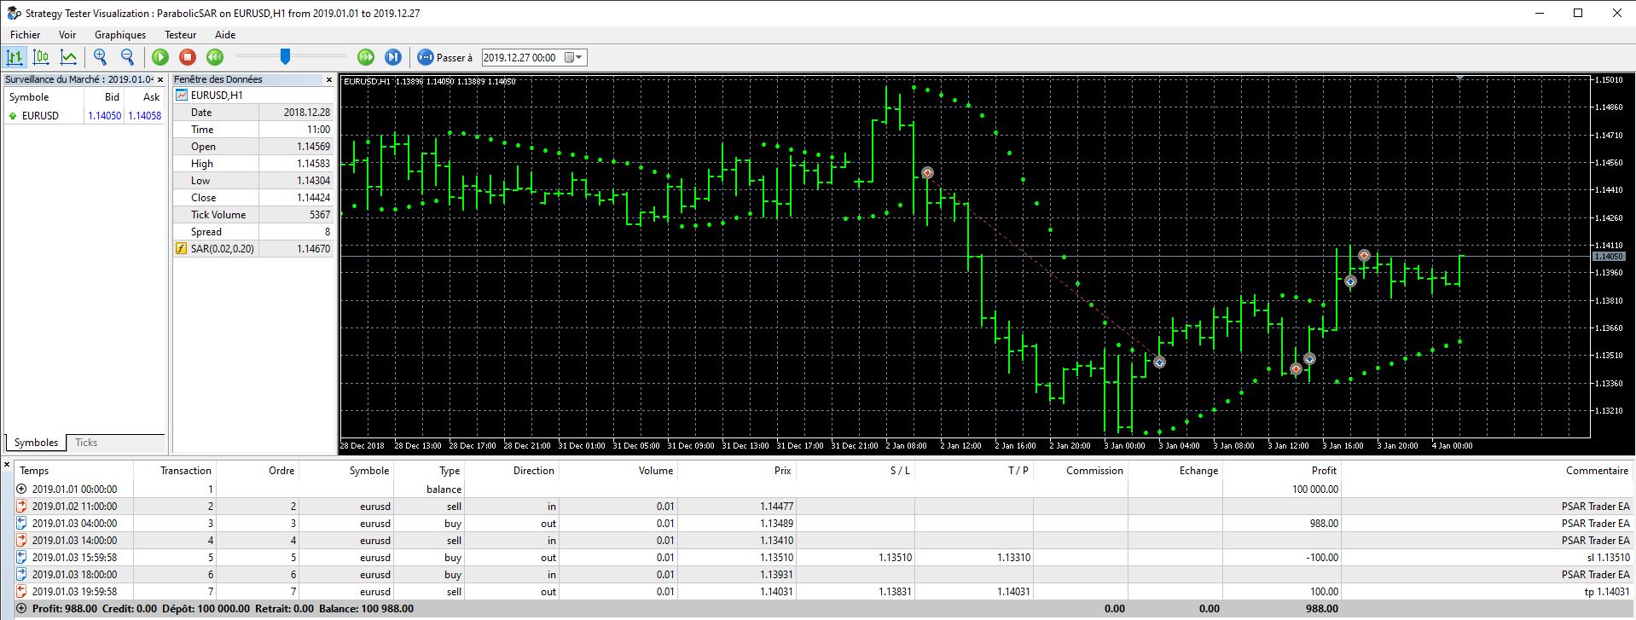Zoom in on the chart
This screenshot has width=1636, height=620.
[x=101, y=57]
